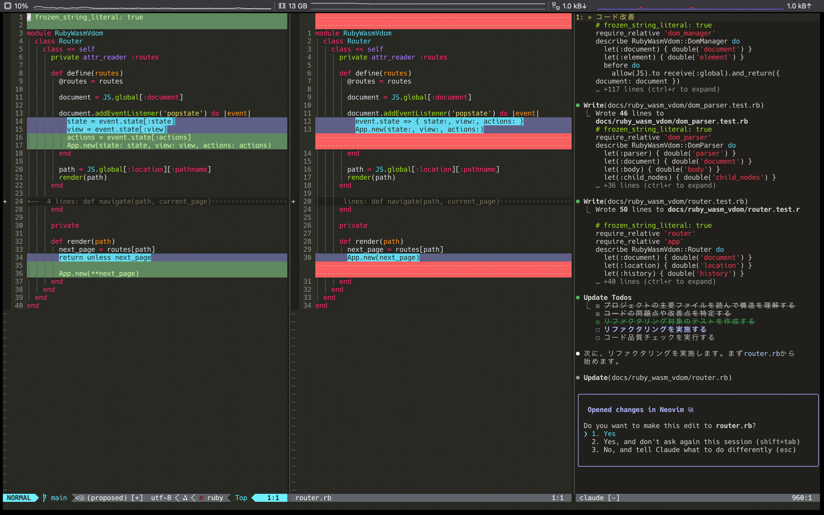Click the Top scroll position indicator
Image resolution: width=824 pixels, height=515 pixels.
(x=241, y=498)
